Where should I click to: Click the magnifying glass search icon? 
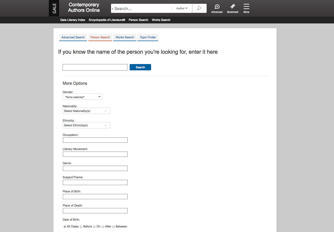[x=199, y=8]
